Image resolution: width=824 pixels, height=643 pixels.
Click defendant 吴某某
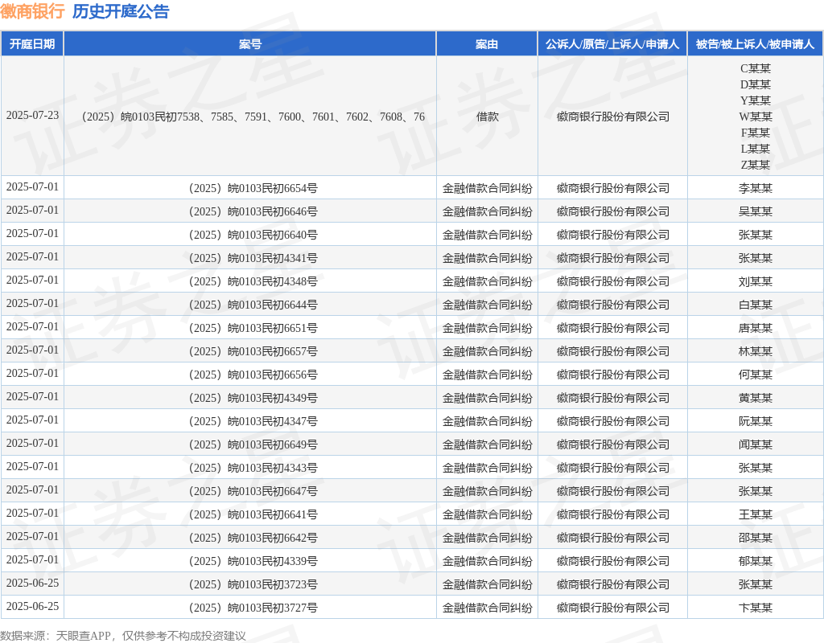755,211
